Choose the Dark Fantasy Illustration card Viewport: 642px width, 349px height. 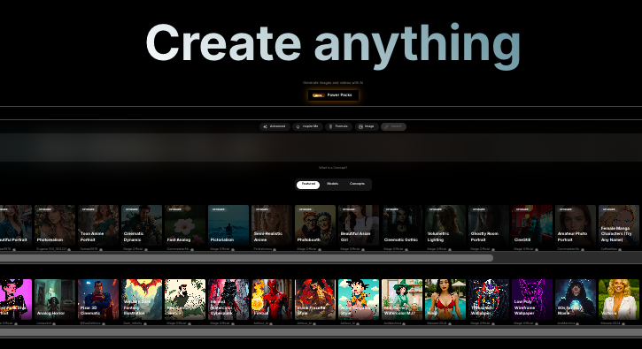coord(142,300)
